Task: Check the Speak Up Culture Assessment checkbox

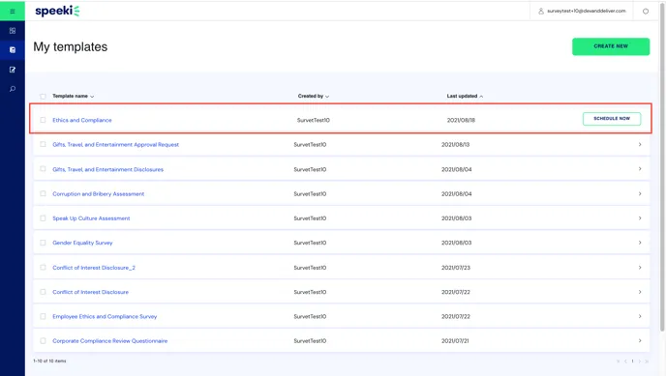Action: click(x=43, y=218)
